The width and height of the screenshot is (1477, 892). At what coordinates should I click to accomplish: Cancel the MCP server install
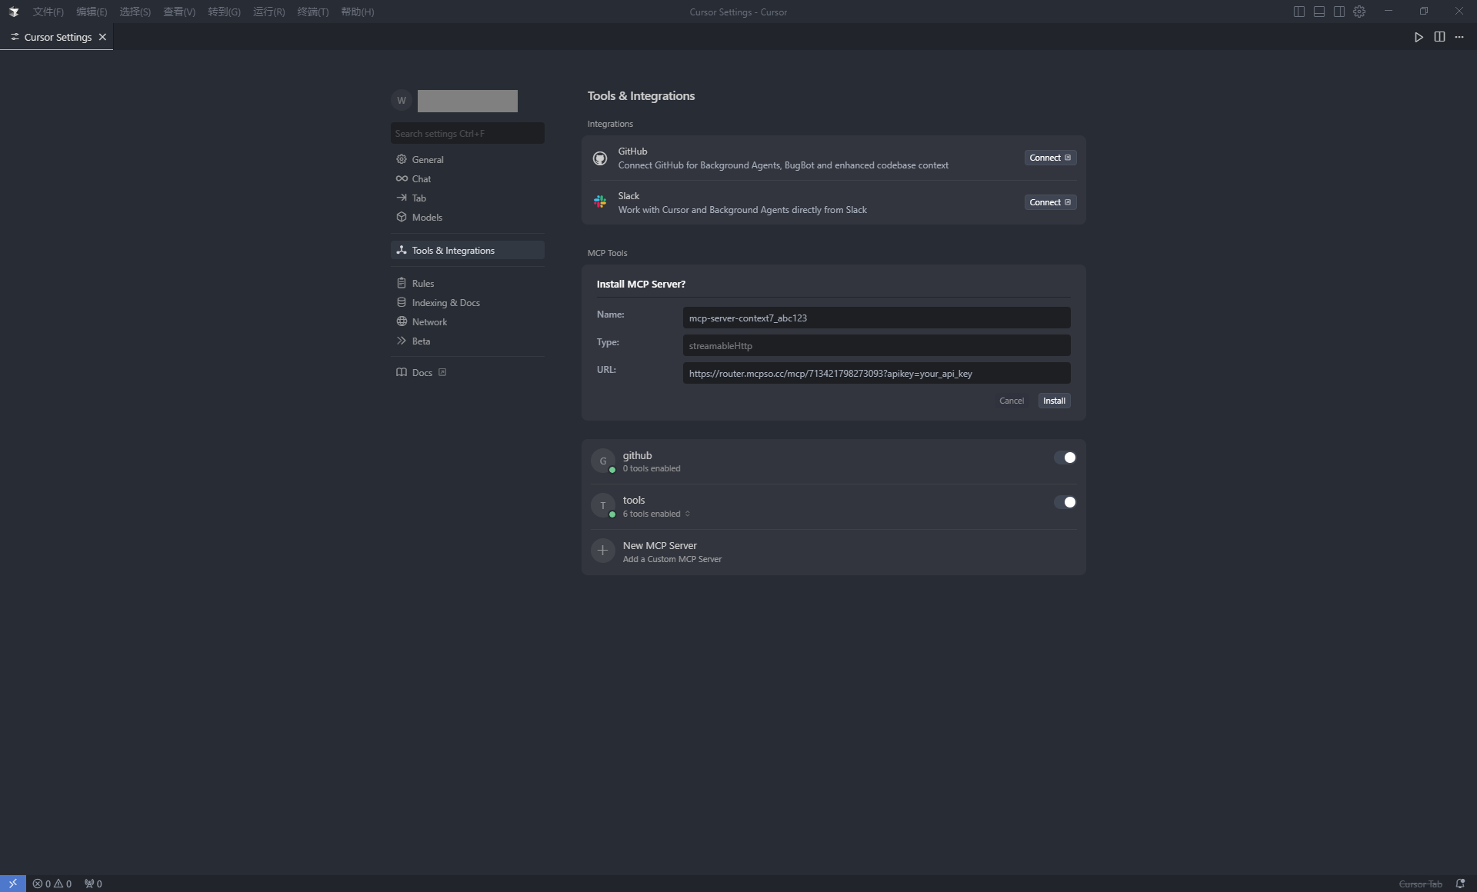pyautogui.click(x=1012, y=401)
